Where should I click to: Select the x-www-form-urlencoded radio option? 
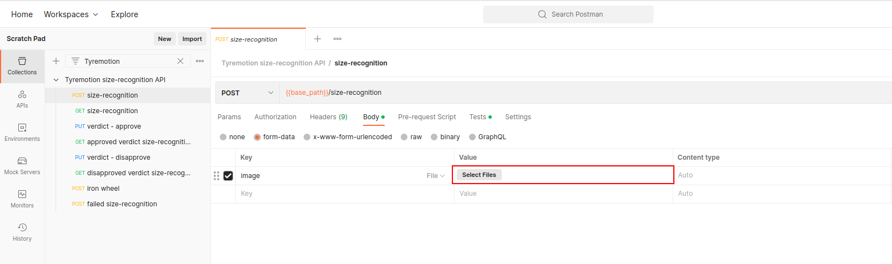point(307,137)
